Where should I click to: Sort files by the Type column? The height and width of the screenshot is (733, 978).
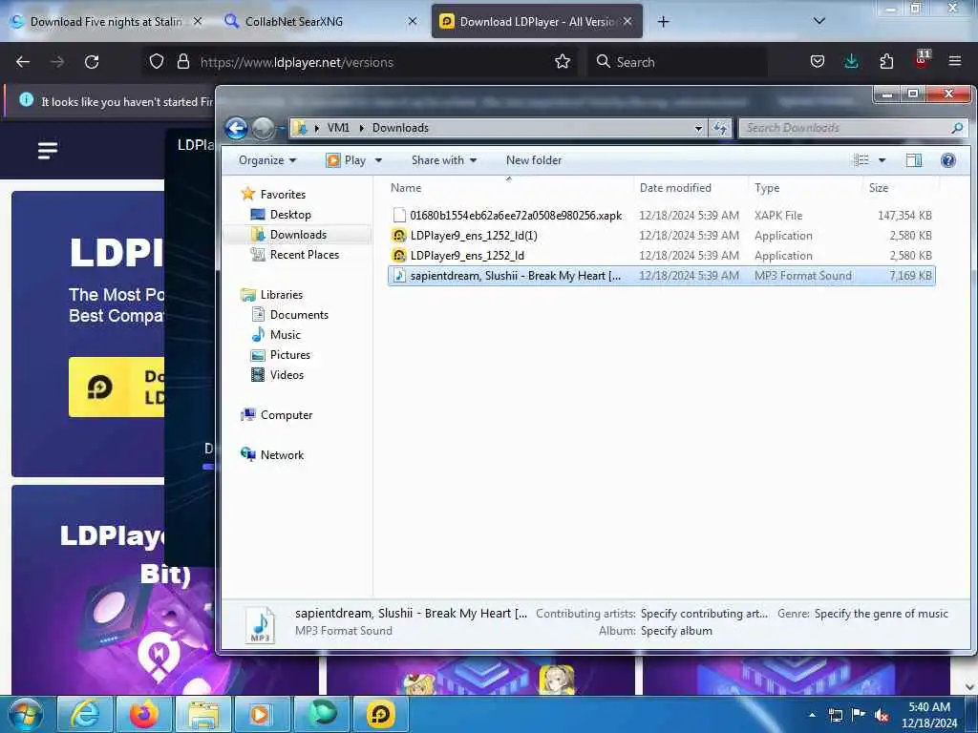pos(804,188)
